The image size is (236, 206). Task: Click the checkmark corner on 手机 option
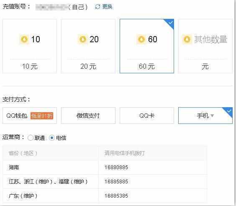(x=229, y=111)
